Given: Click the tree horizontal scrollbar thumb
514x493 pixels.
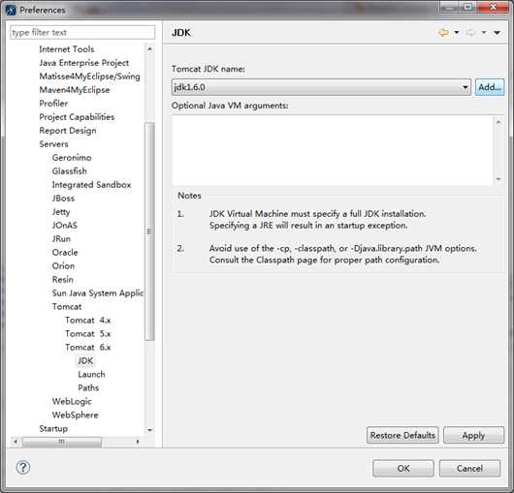Looking at the screenshot, I should point(62,442).
